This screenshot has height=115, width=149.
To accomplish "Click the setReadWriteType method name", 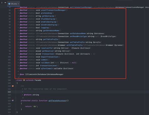I will (x=78, y=36).
